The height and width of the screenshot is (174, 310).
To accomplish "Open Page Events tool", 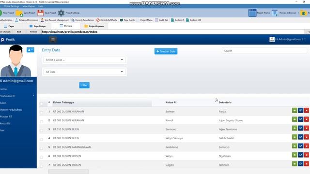I will coord(127,20).
